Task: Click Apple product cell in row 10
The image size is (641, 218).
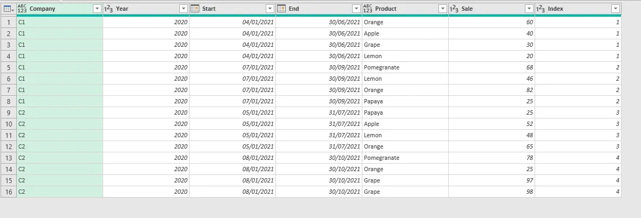Action: pyautogui.click(x=405, y=124)
